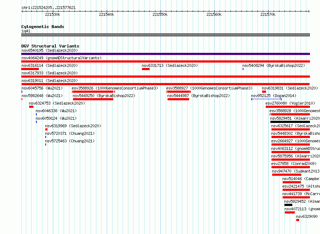Viewport: 320px width, 234px height.
Task: Select nsv952125 (Dogan2014) label
Action: pyautogui.click(x=274, y=96)
